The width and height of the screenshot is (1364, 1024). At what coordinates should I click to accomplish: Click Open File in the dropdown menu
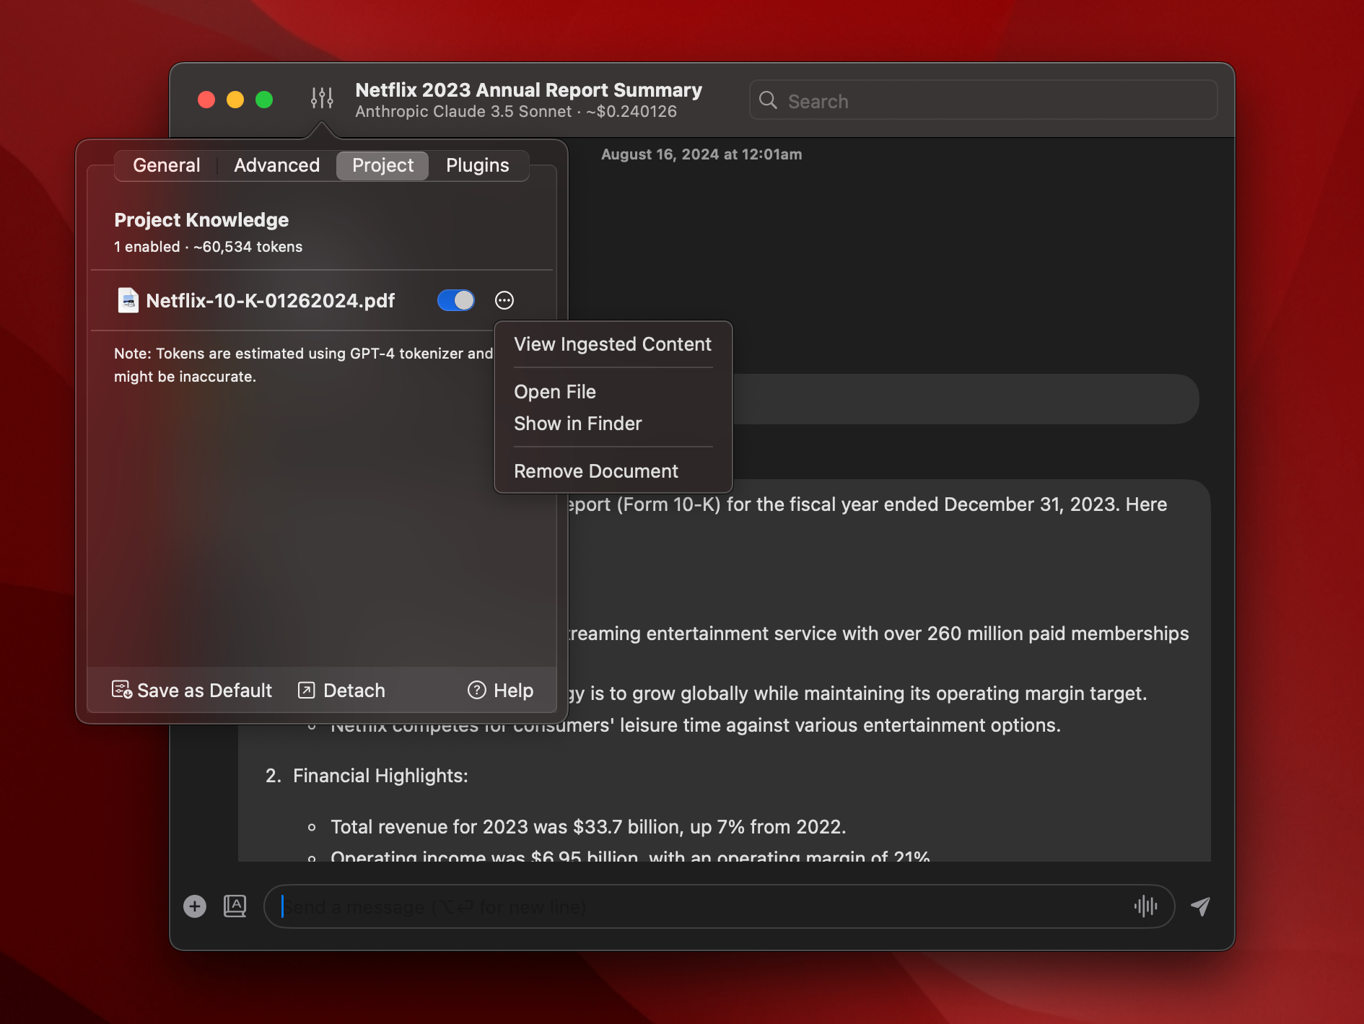point(554,392)
